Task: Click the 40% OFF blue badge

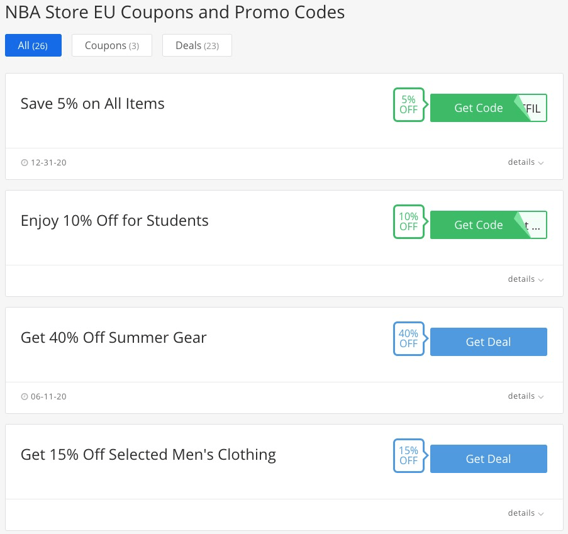Action: click(409, 339)
